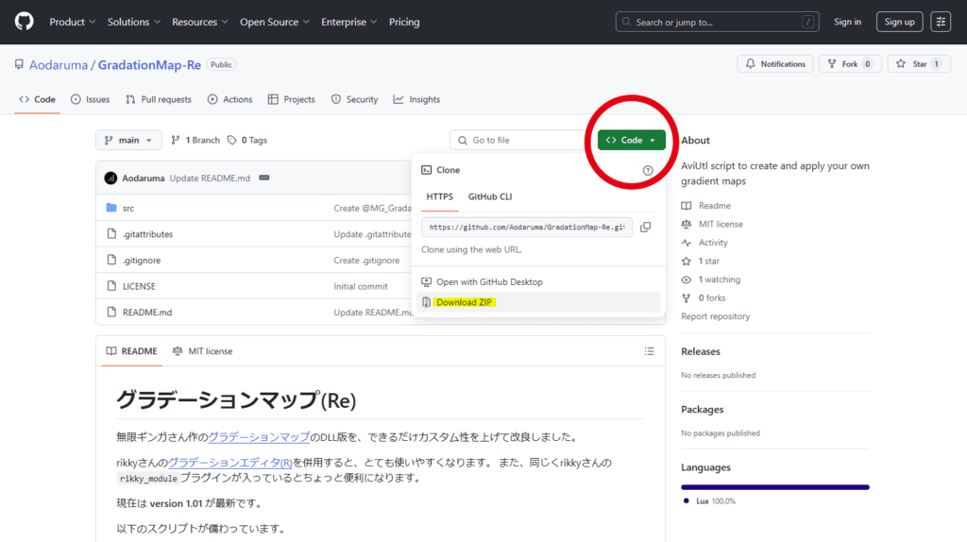Viewport: 967px width, 542px height.
Task: Open the GitHub home logo
Action: [x=24, y=22]
